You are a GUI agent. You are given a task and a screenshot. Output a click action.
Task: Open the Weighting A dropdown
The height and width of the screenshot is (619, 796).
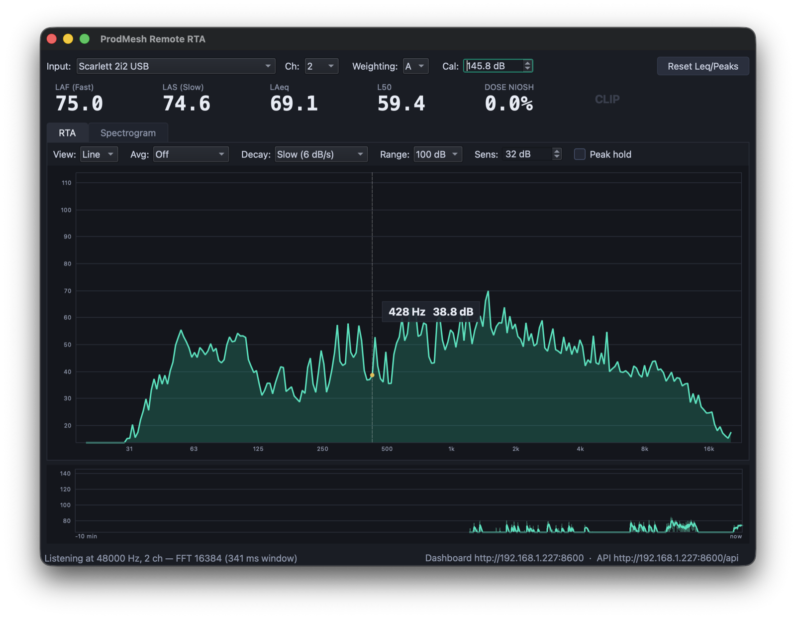tap(415, 66)
